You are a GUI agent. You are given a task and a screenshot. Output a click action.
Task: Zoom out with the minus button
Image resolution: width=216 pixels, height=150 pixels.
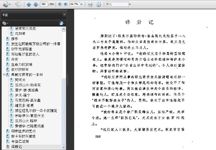click(x=60, y=4)
